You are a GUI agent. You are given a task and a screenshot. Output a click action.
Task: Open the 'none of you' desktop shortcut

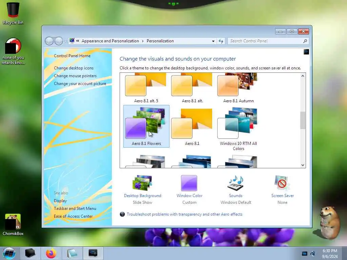coord(13,51)
